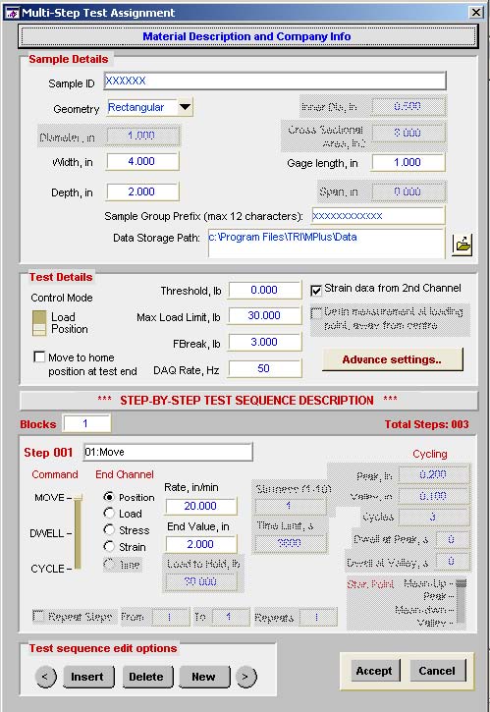The height and width of the screenshot is (712, 490).
Task: Click the Data Storage Path field
Action: coord(326,244)
